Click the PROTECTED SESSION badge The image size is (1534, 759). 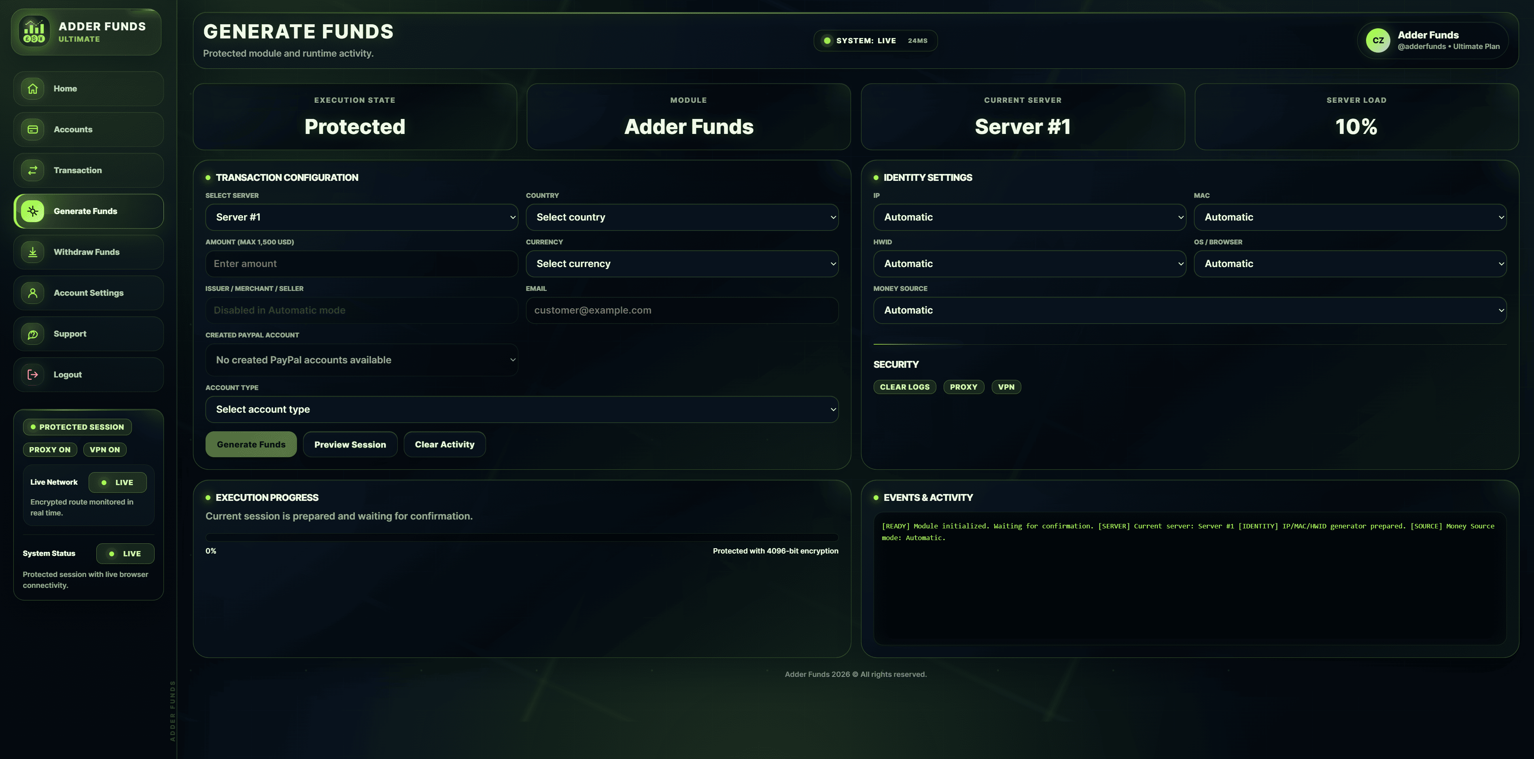(77, 427)
